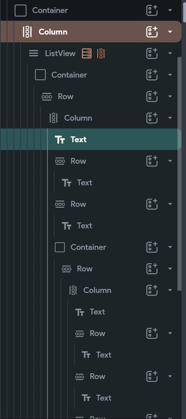Toggle the arrow on the topmost Container row
The image size is (186, 419).
click(x=170, y=10)
